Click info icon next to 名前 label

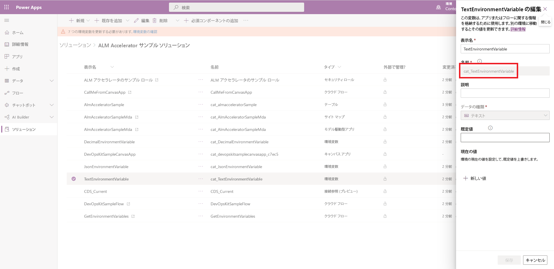point(479,61)
